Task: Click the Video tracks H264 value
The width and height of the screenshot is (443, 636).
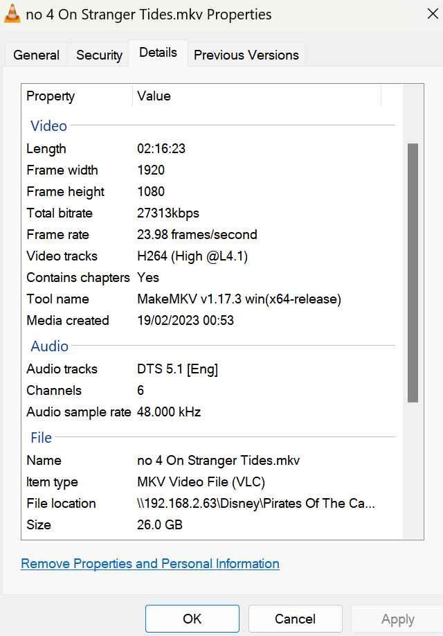Action: pos(192,256)
